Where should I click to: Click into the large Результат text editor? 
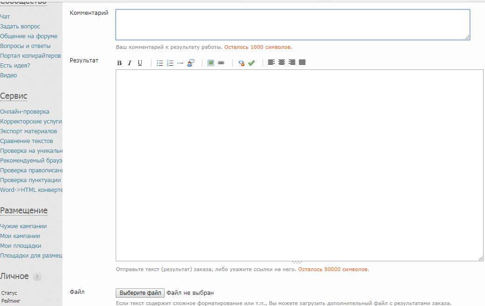pyautogui.click(x=299, y=165)
